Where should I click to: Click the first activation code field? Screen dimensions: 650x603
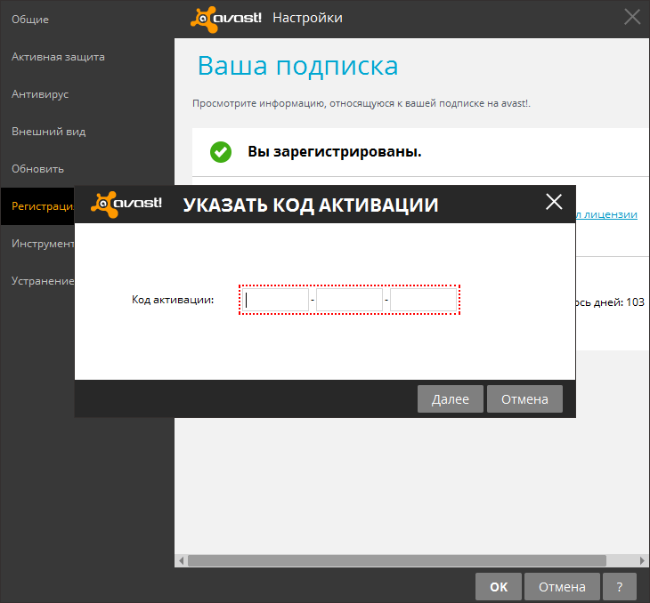[x=276, y=300]
